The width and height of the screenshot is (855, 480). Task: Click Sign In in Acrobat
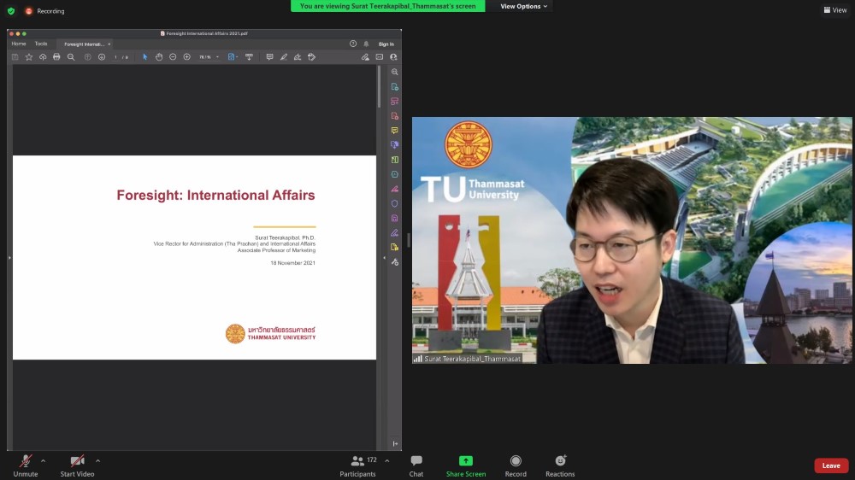pos(386,44)
